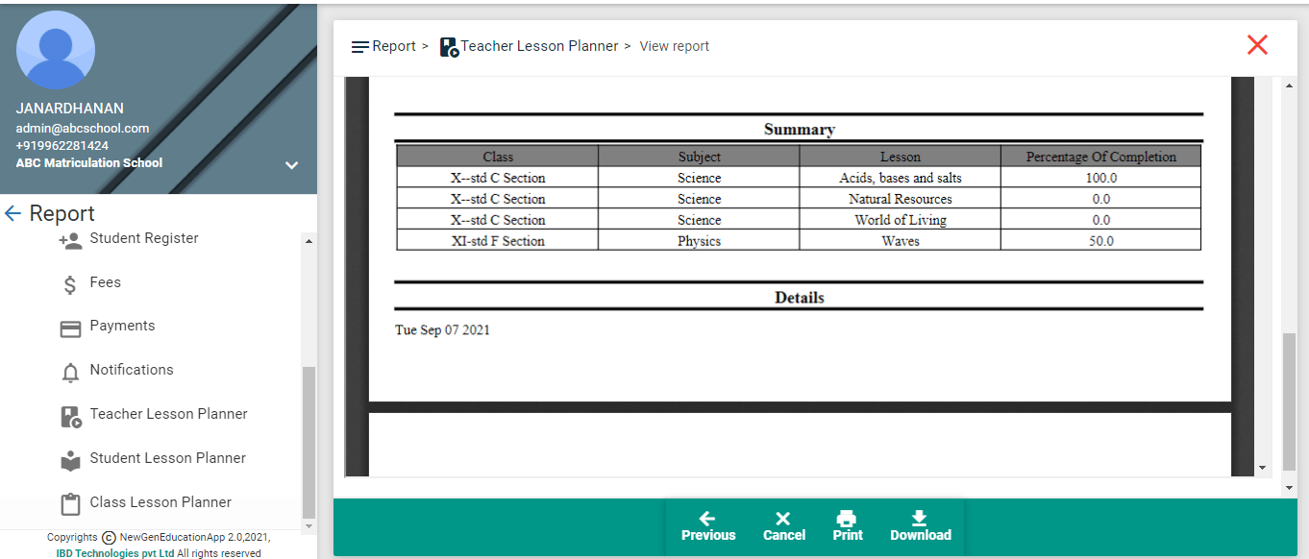Open Class Lesson Planner report
The image size is (1309, 559).
click(161, 502)
